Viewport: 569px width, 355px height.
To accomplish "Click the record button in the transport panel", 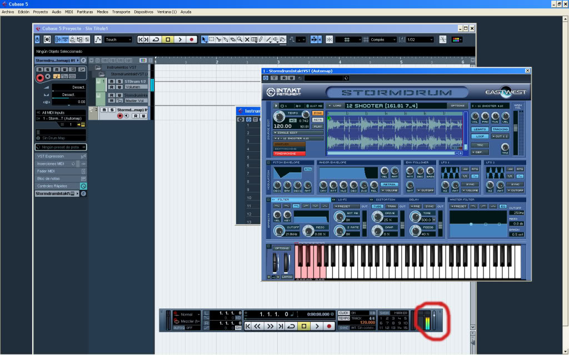I will click(329, 326).
